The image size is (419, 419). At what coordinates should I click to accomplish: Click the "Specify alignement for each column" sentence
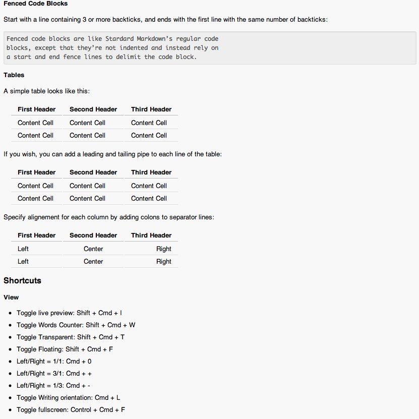point(109,217)
